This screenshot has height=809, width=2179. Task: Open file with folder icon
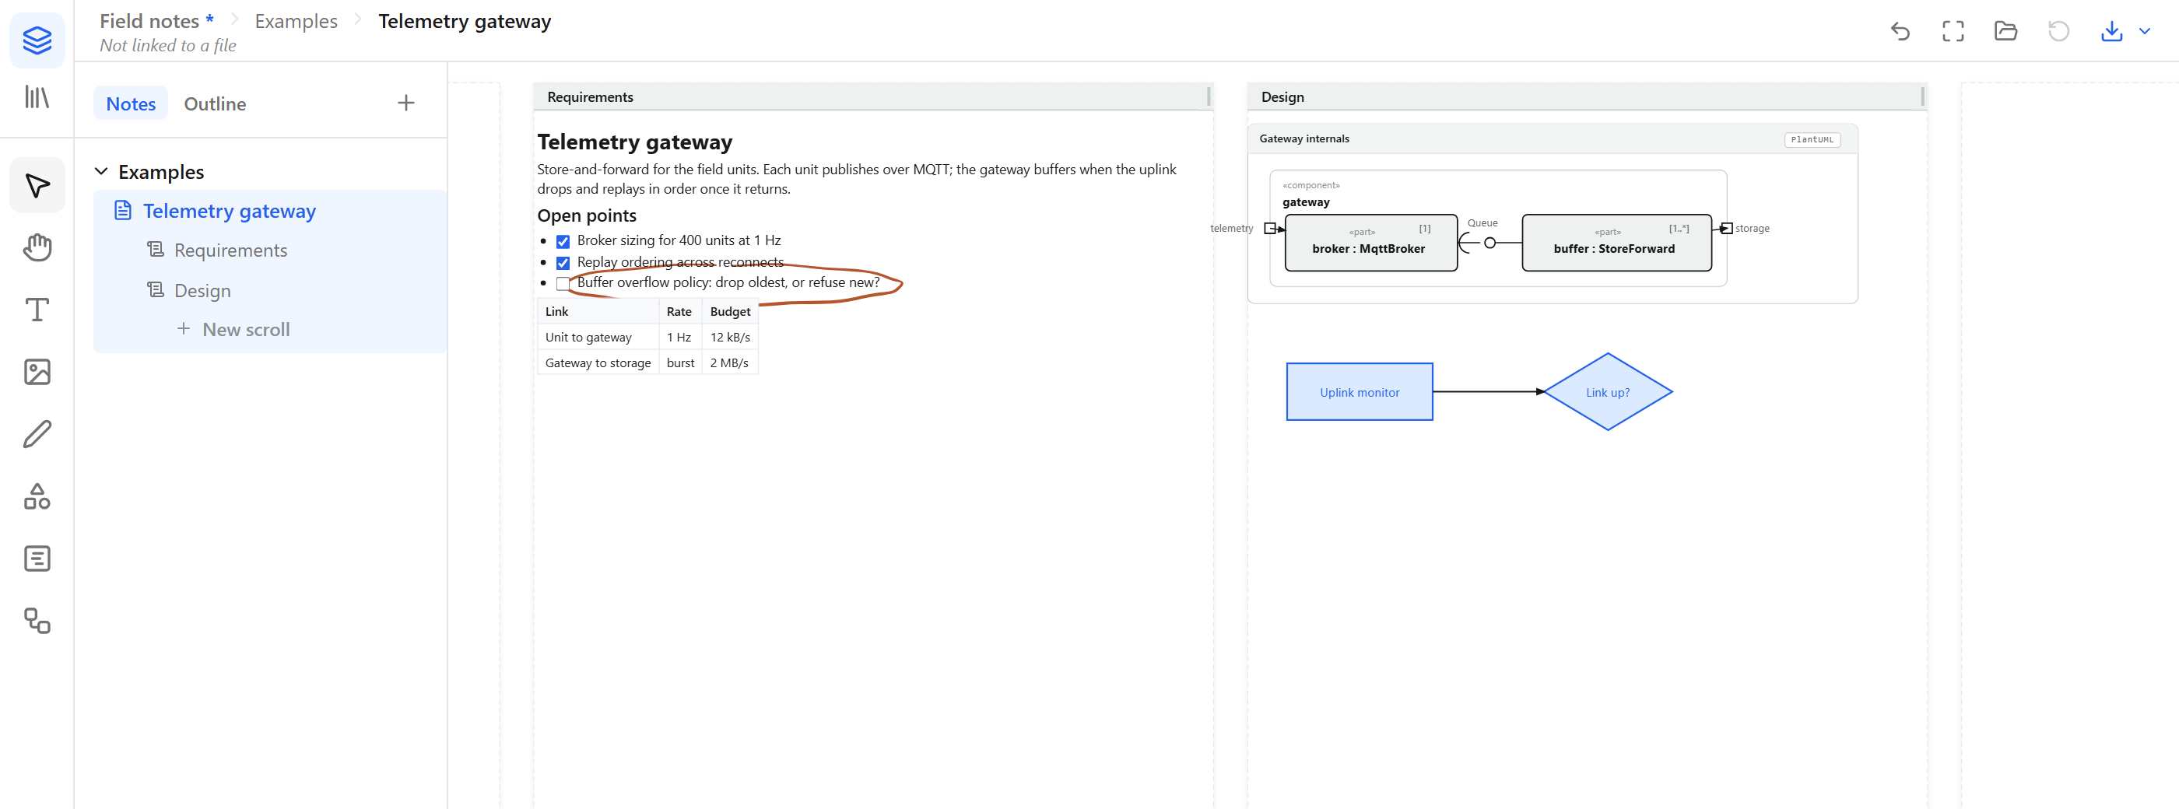click(x=2005, y=31)
